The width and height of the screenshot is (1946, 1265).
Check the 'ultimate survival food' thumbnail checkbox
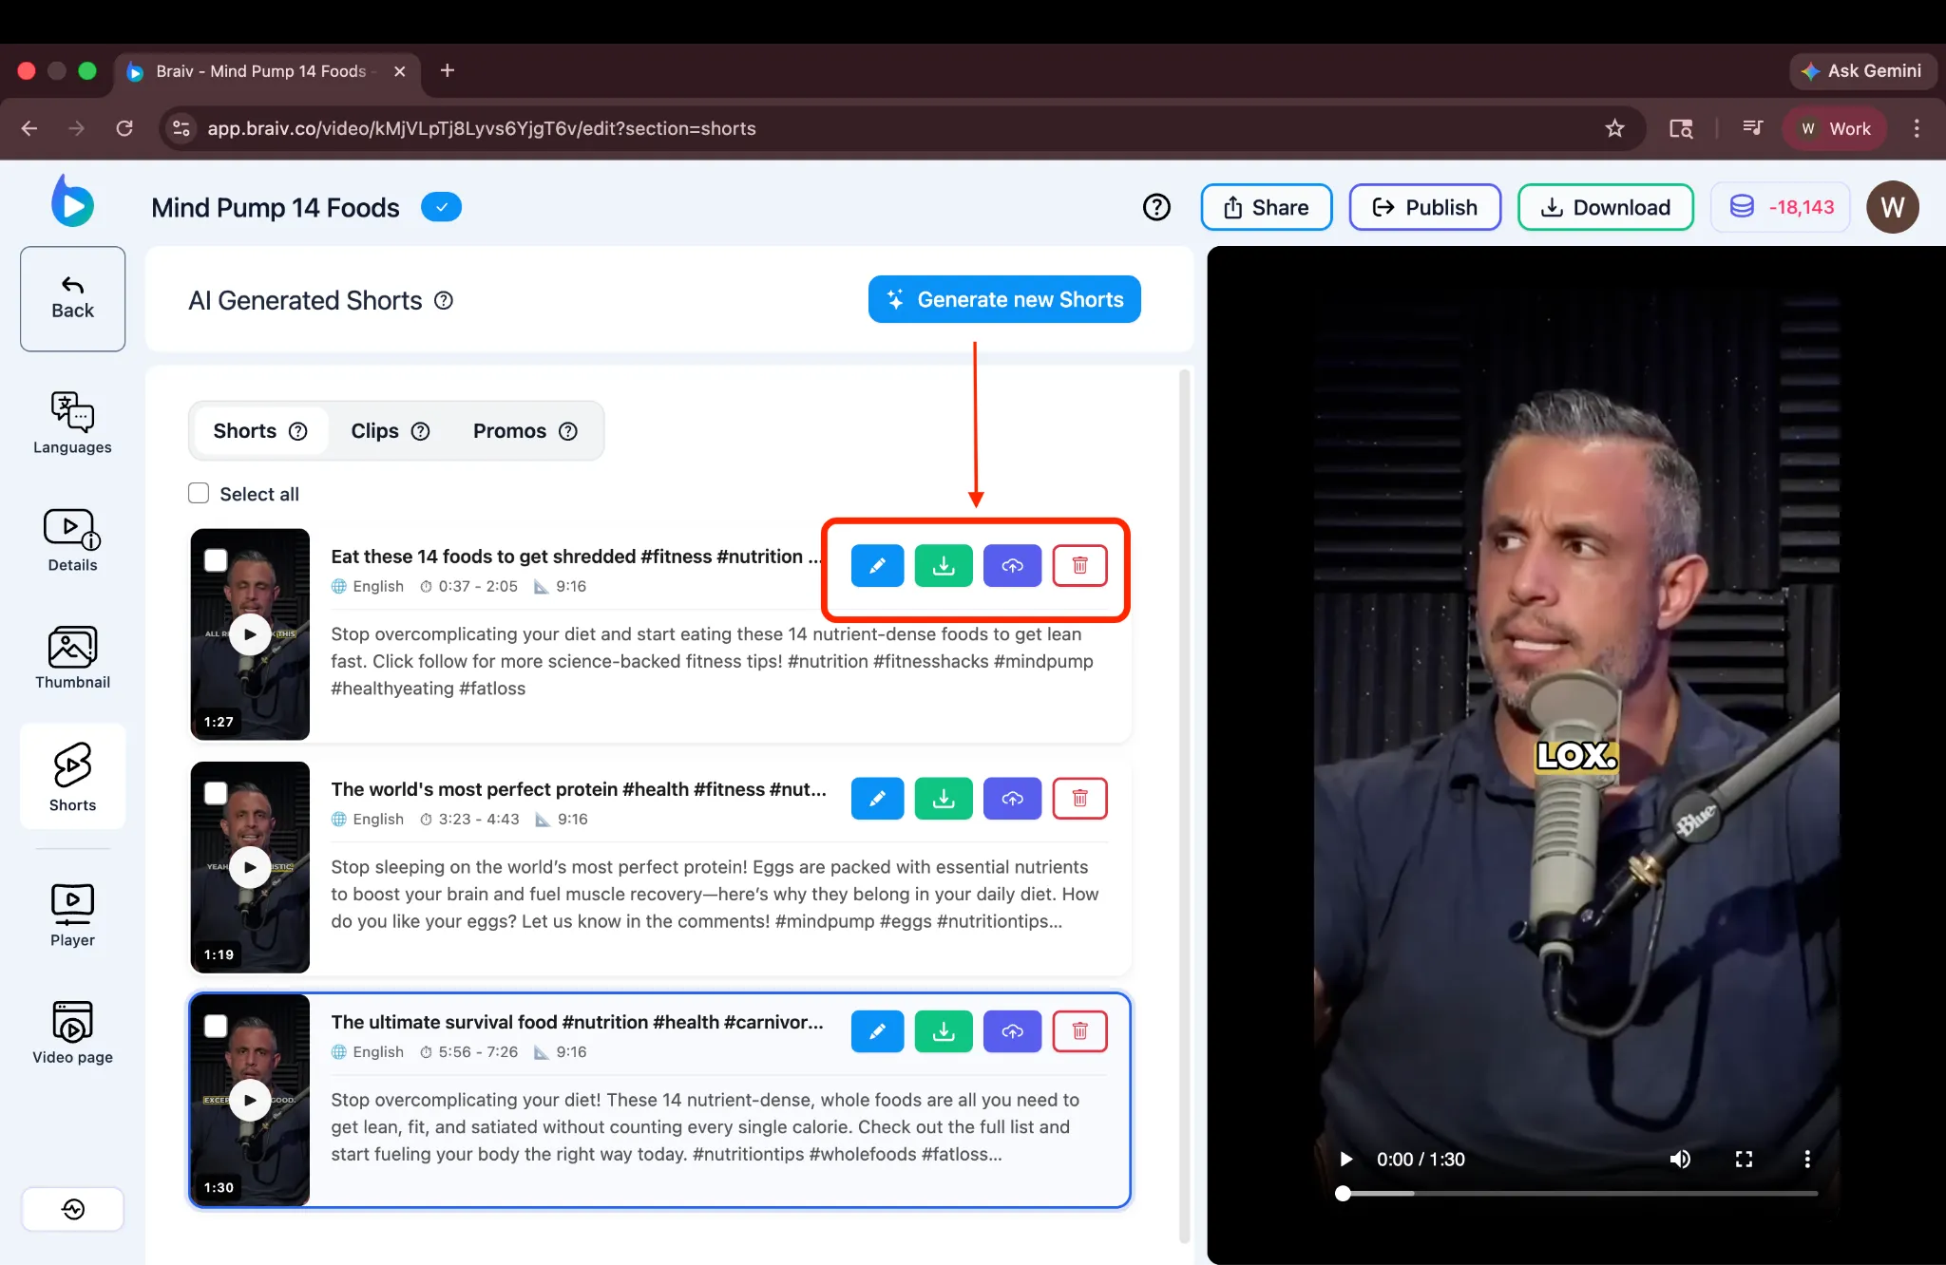[216, 1026]
